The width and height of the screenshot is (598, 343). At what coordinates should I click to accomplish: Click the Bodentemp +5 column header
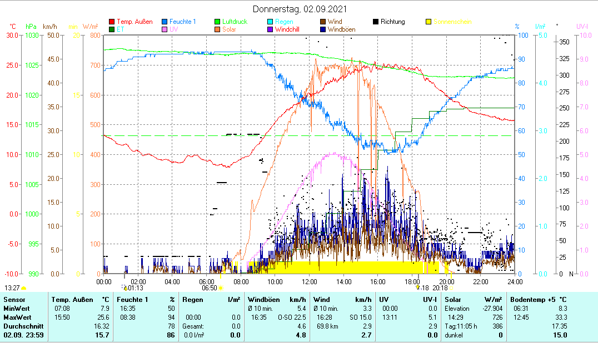(x=532, y=300)
